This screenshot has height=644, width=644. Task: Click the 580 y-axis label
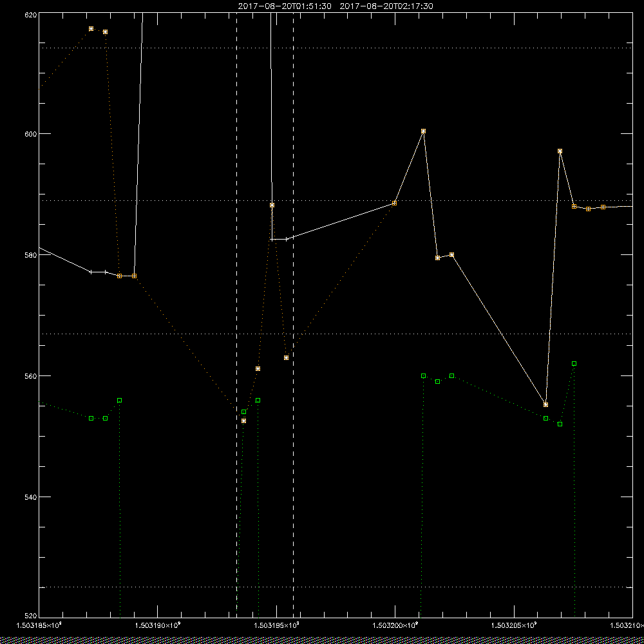(31, 254)
